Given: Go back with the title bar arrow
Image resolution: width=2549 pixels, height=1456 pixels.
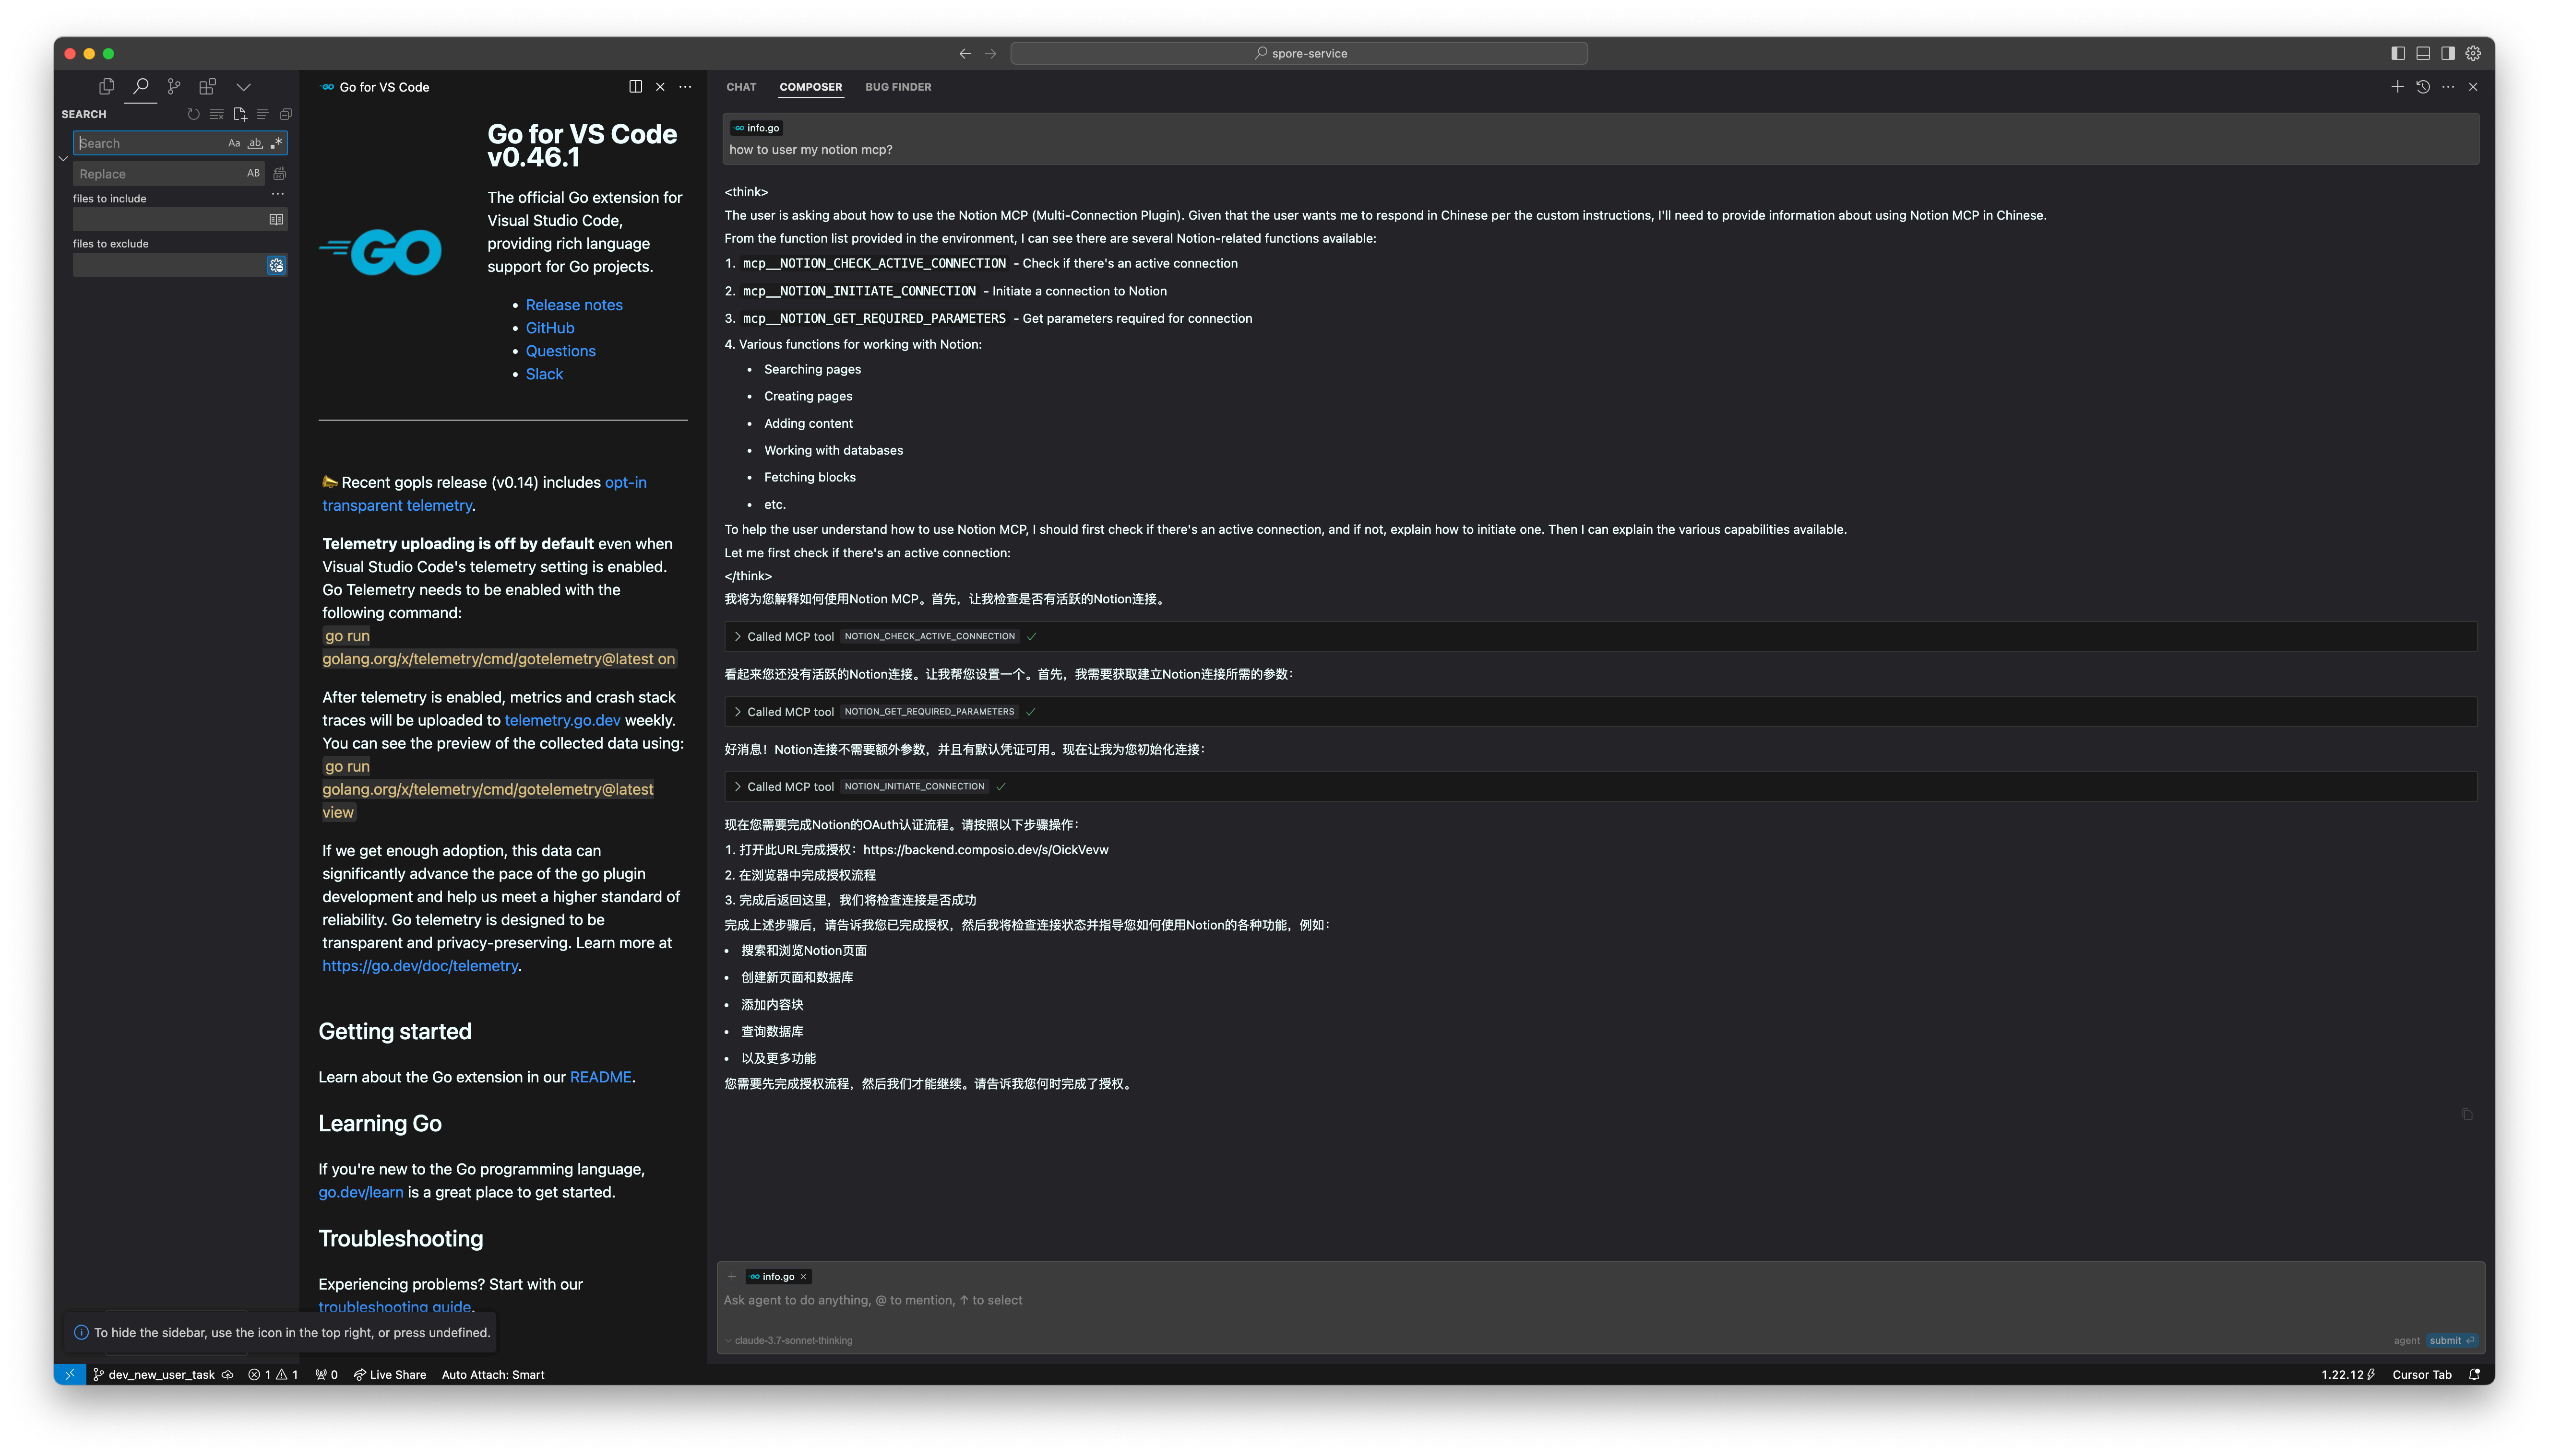Looking at the screenshot, I should point(965,54).
